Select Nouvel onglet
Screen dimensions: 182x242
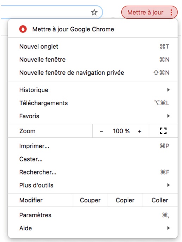pos(93,46)
